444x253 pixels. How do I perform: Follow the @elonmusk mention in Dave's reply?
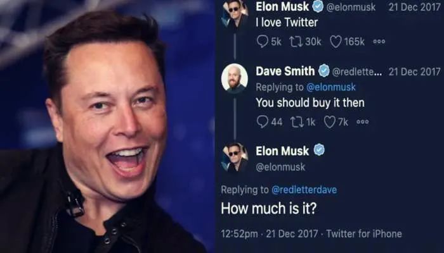[331, 87]
